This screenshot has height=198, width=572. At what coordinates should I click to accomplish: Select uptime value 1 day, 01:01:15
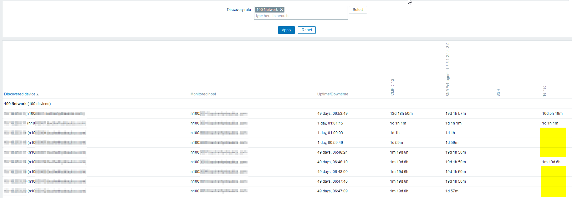330,123
